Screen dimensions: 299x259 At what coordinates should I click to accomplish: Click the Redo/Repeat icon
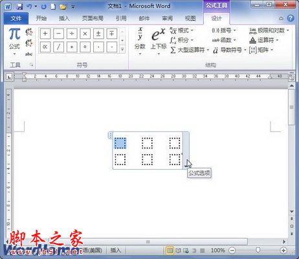coord(44,6)
